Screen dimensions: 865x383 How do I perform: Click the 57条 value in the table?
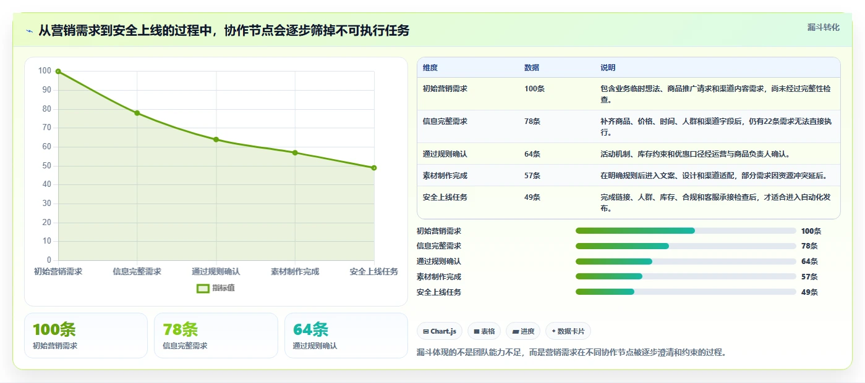tap(532, 176)
